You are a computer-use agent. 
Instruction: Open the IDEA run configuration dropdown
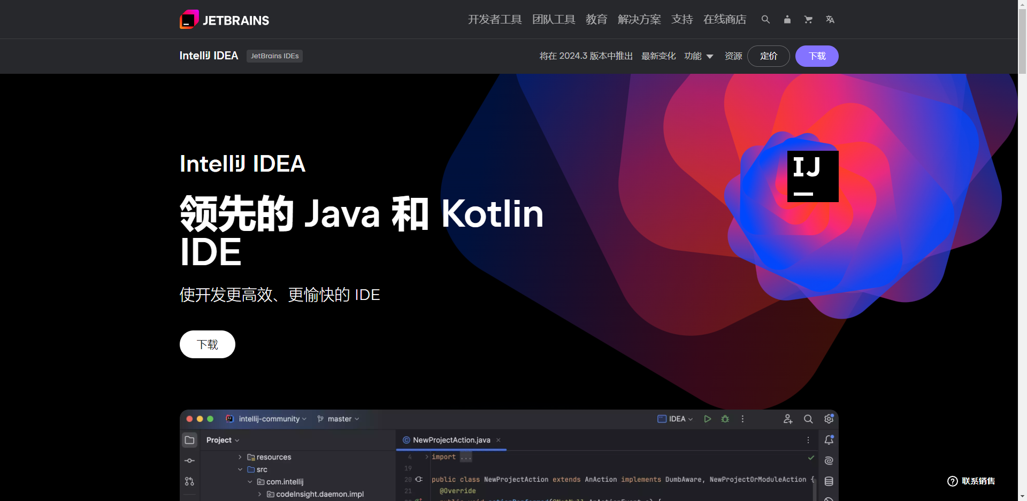click(x=675, y=419)
